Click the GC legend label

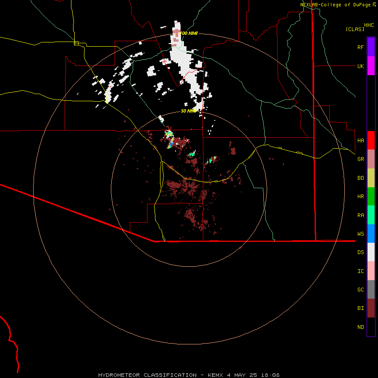(x=360, y=290)
